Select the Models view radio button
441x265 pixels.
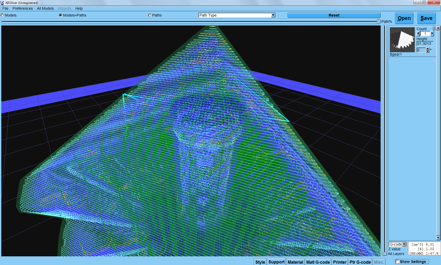coord(2,15)
